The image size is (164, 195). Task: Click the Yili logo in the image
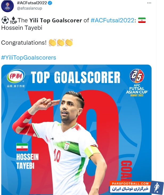16,78
